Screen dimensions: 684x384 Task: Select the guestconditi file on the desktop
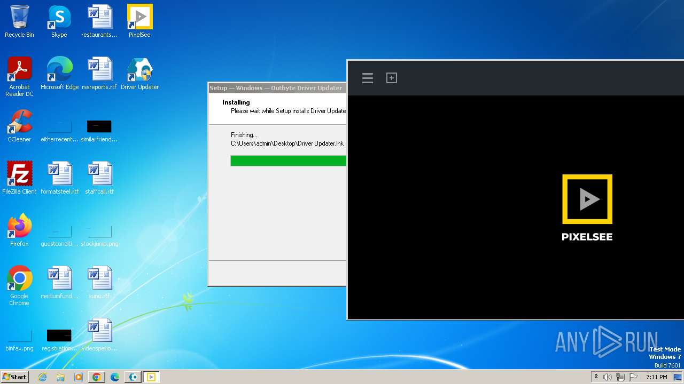(x=59, y=236)
